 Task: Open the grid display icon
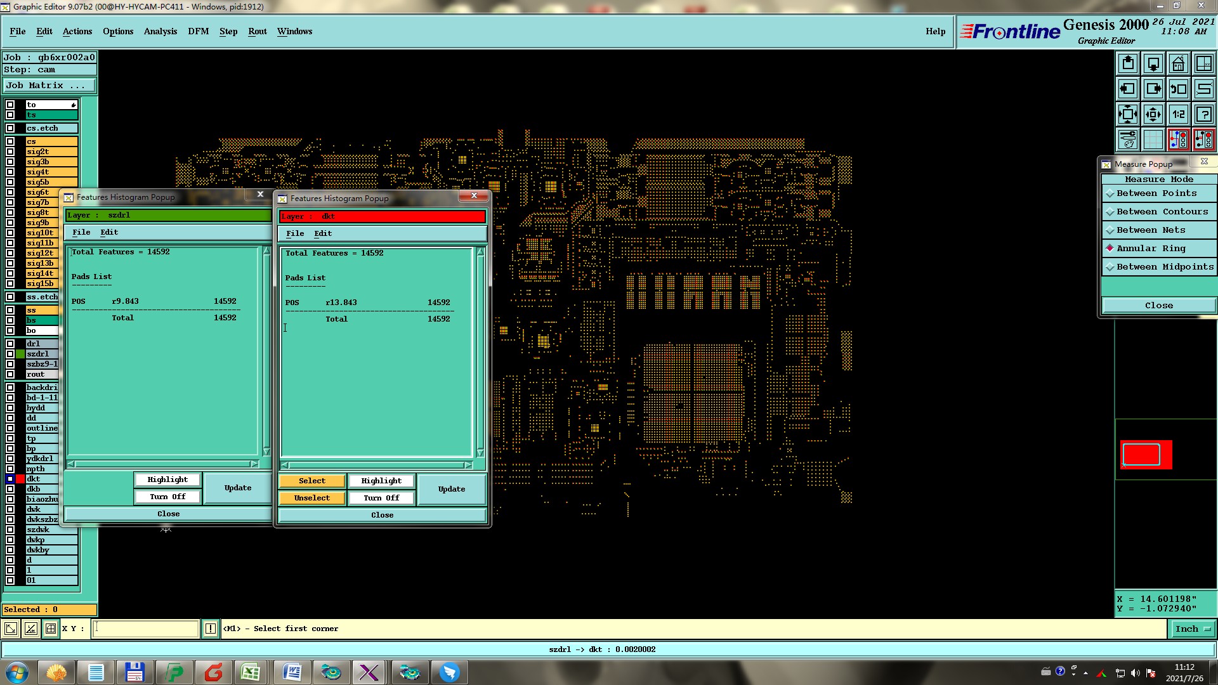[1153, 140]
